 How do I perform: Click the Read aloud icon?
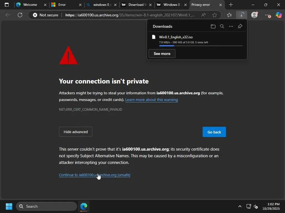pos(203,15)
